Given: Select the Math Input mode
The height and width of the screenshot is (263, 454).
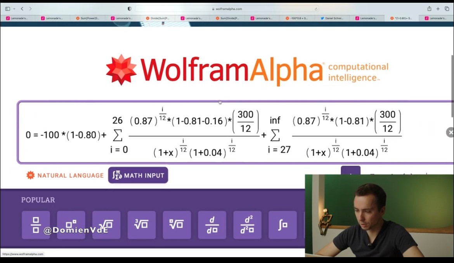Looking at the screenshot, I should pos(138,175).
